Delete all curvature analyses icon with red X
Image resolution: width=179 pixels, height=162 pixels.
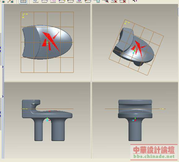click(114, 1)
